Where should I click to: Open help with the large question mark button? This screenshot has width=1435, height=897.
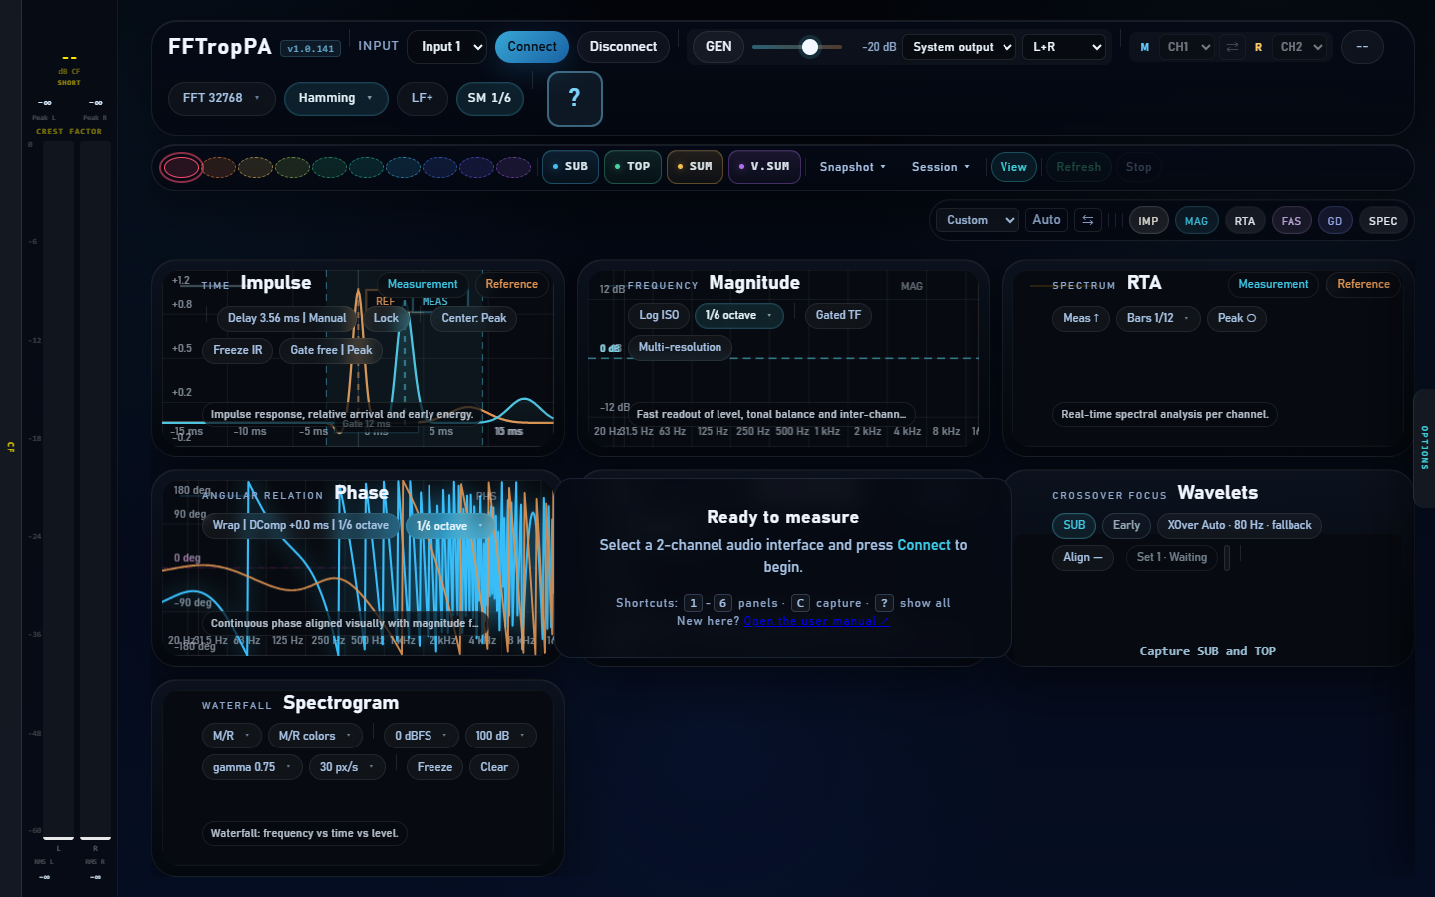coord(575,99)
